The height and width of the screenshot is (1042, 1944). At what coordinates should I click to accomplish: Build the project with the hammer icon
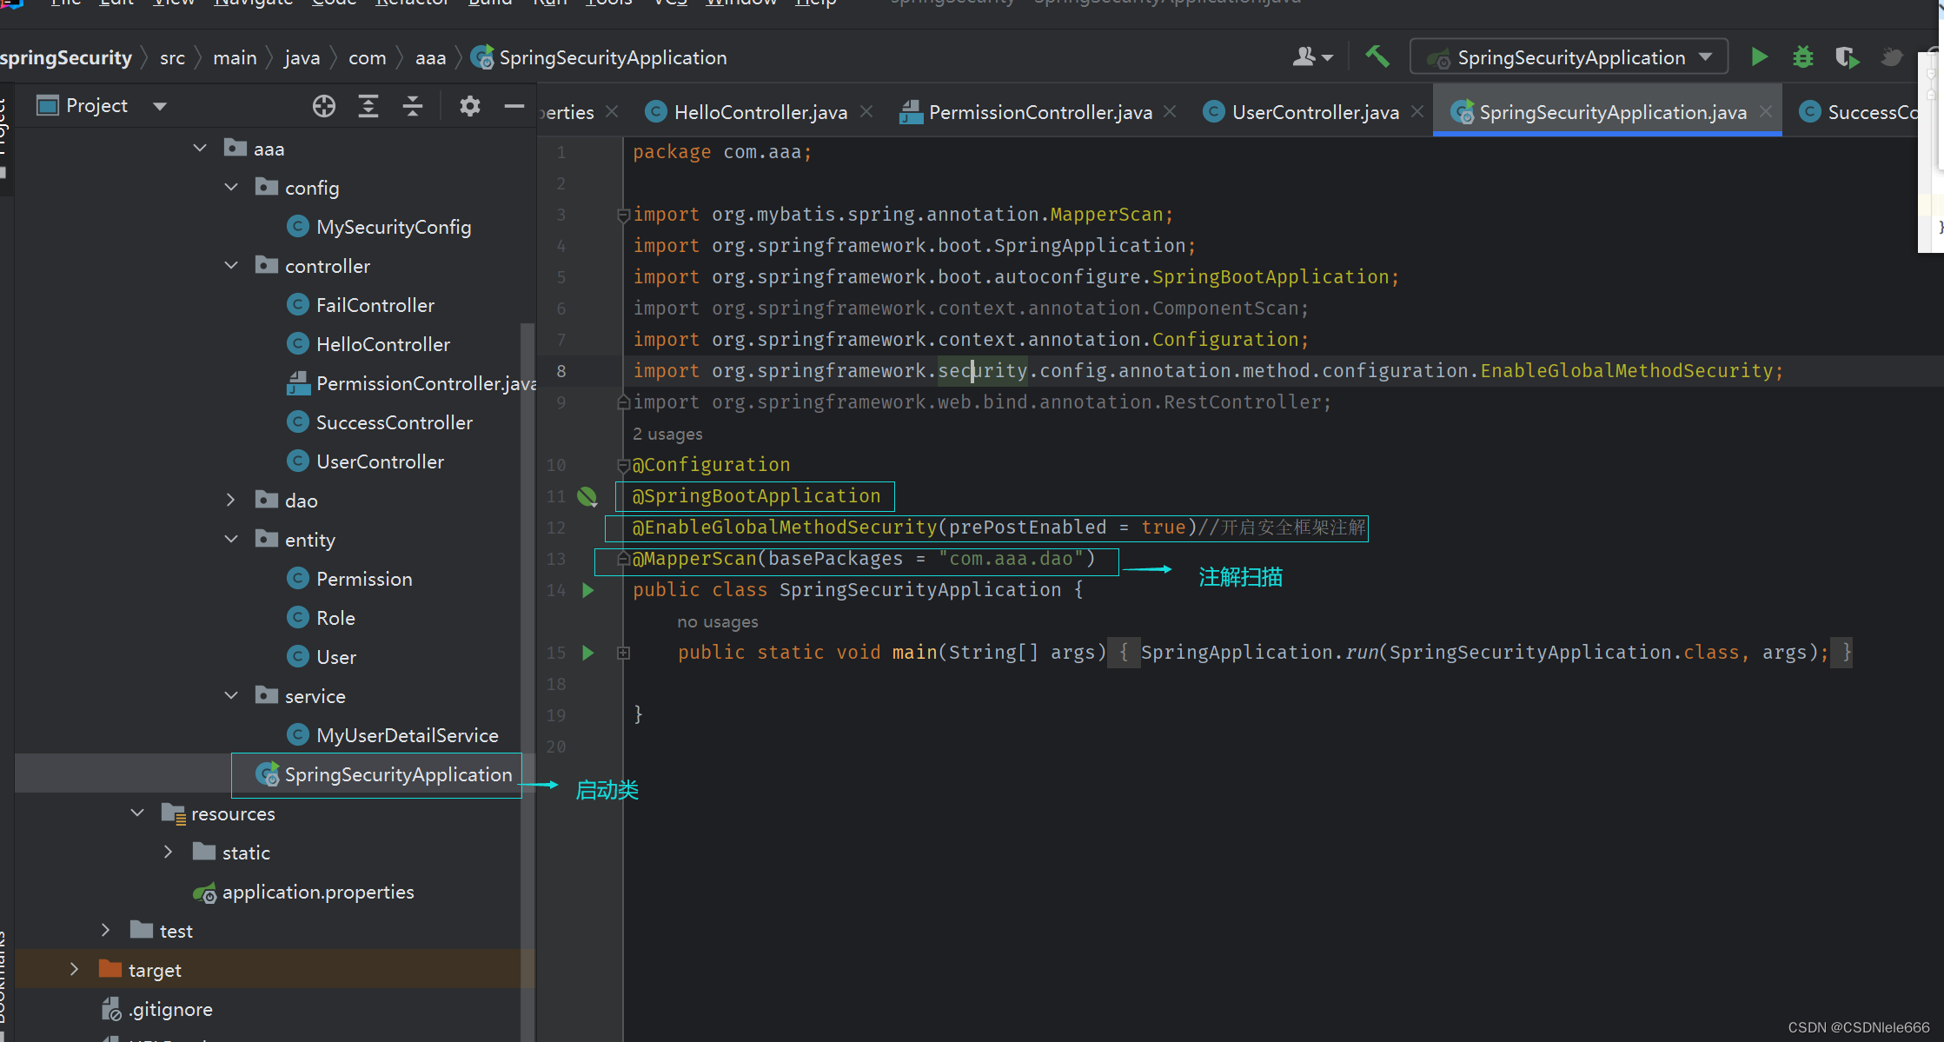(1377, 56)
